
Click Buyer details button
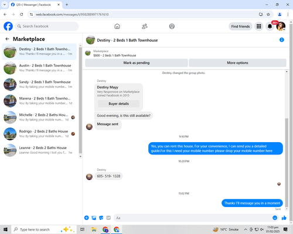pyautogui.click(x=118, y=104)
